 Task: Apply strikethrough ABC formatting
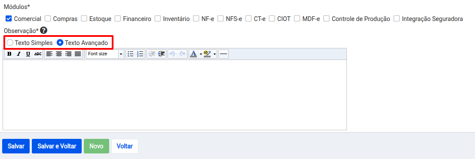38,54
